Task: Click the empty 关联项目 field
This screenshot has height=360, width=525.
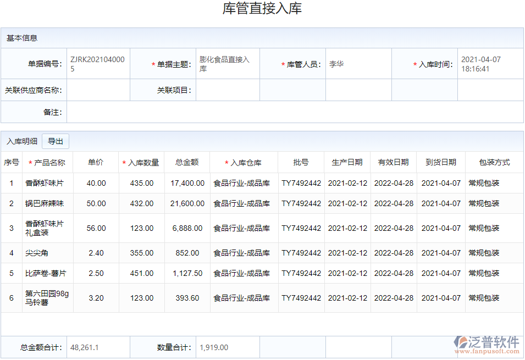Action: click(227, 90)
